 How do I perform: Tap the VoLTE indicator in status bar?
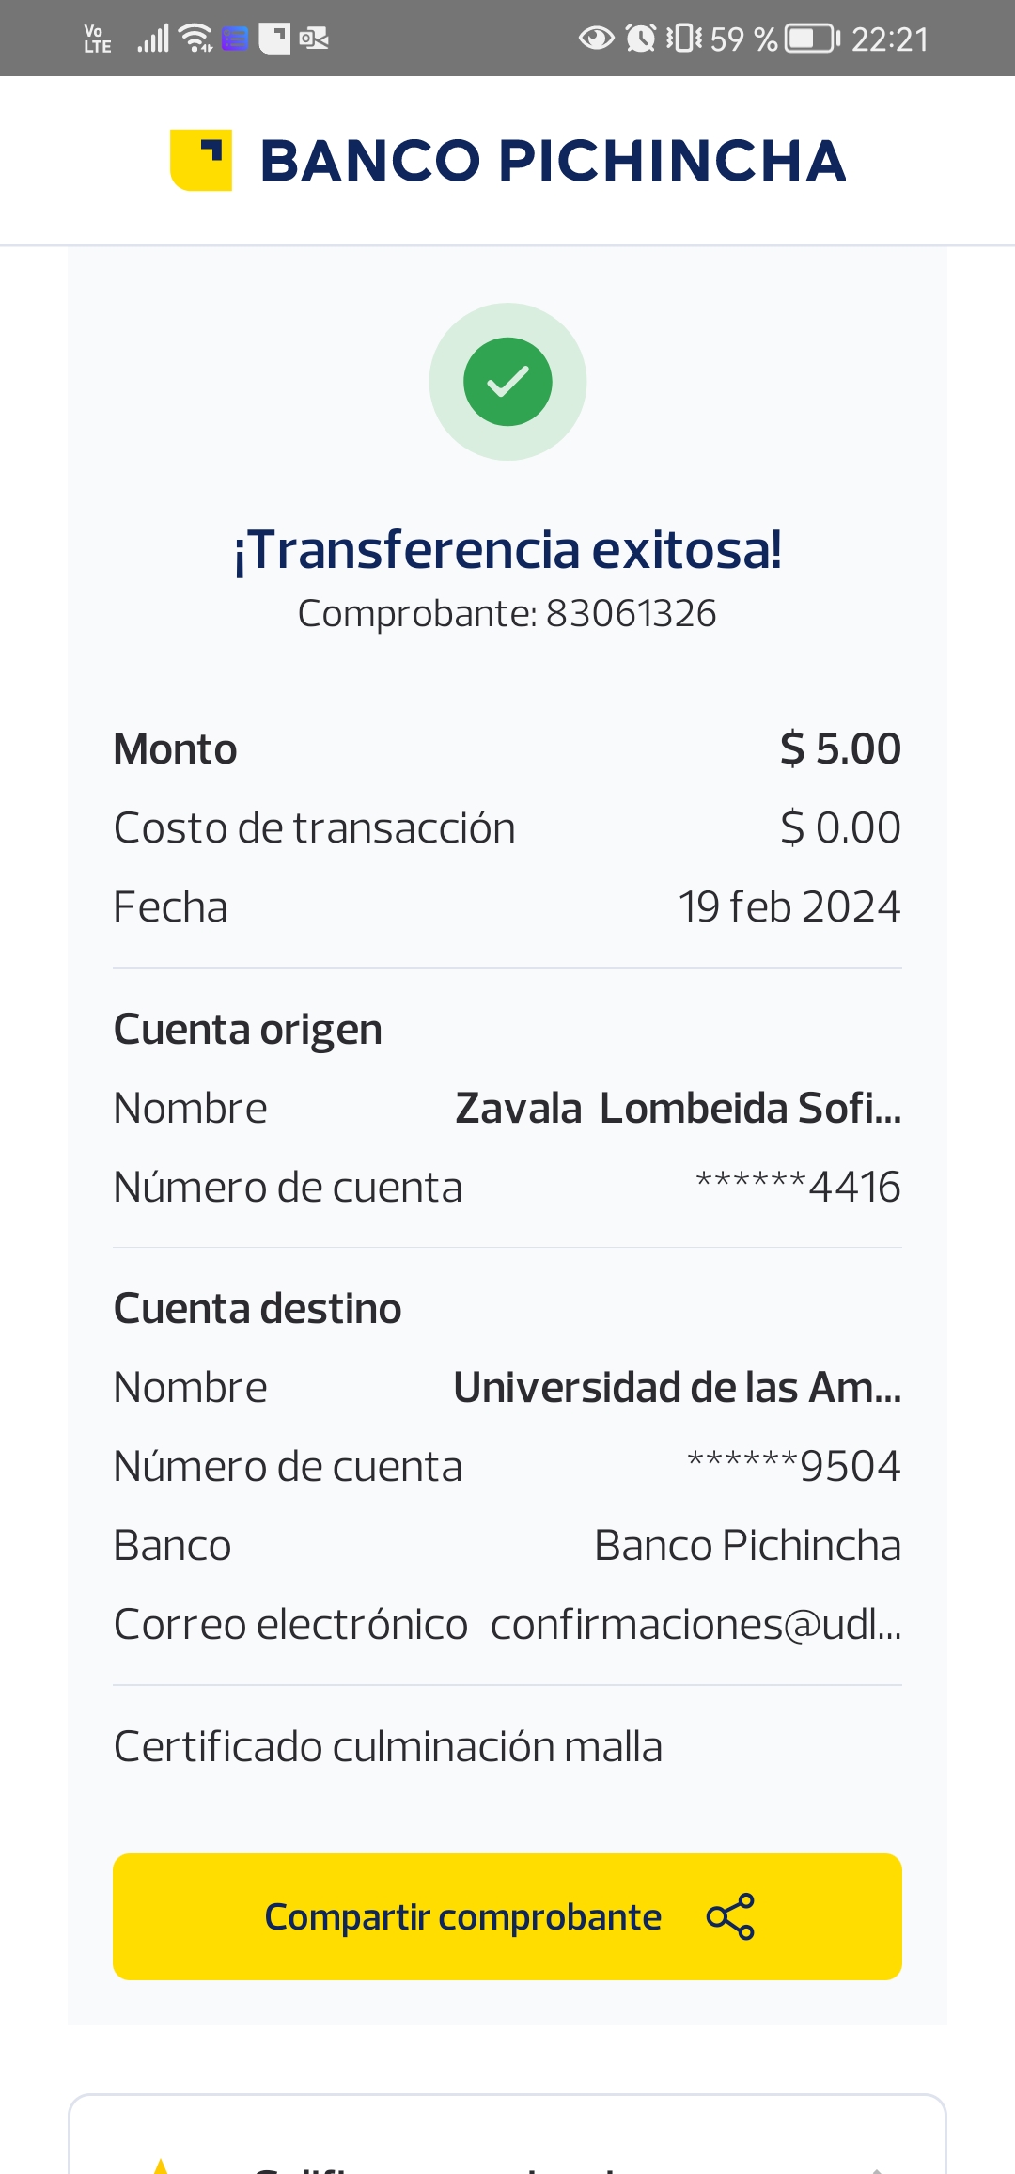click(x=97, y=39)
